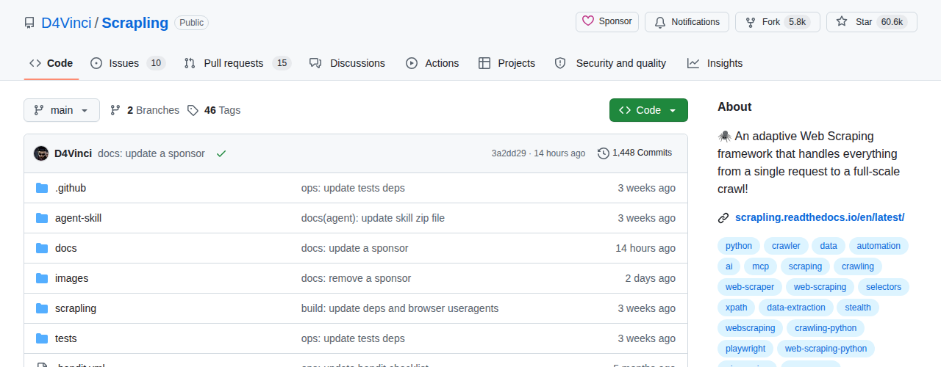
Task: Open the Scrapling repository name link
Action: pos(135,23)
